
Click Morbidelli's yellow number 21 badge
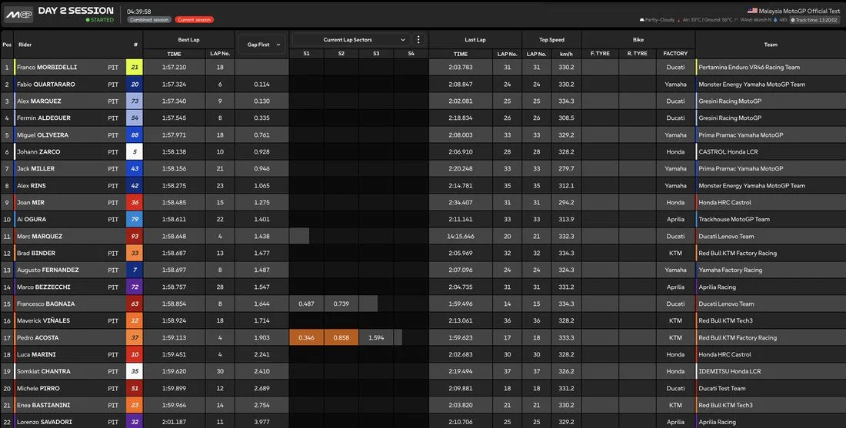click(x=135, y=68)
